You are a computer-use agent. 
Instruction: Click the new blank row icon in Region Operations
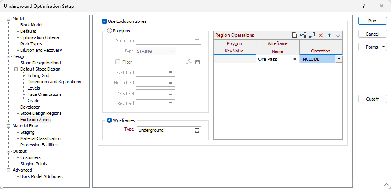(x=294, y=35)
